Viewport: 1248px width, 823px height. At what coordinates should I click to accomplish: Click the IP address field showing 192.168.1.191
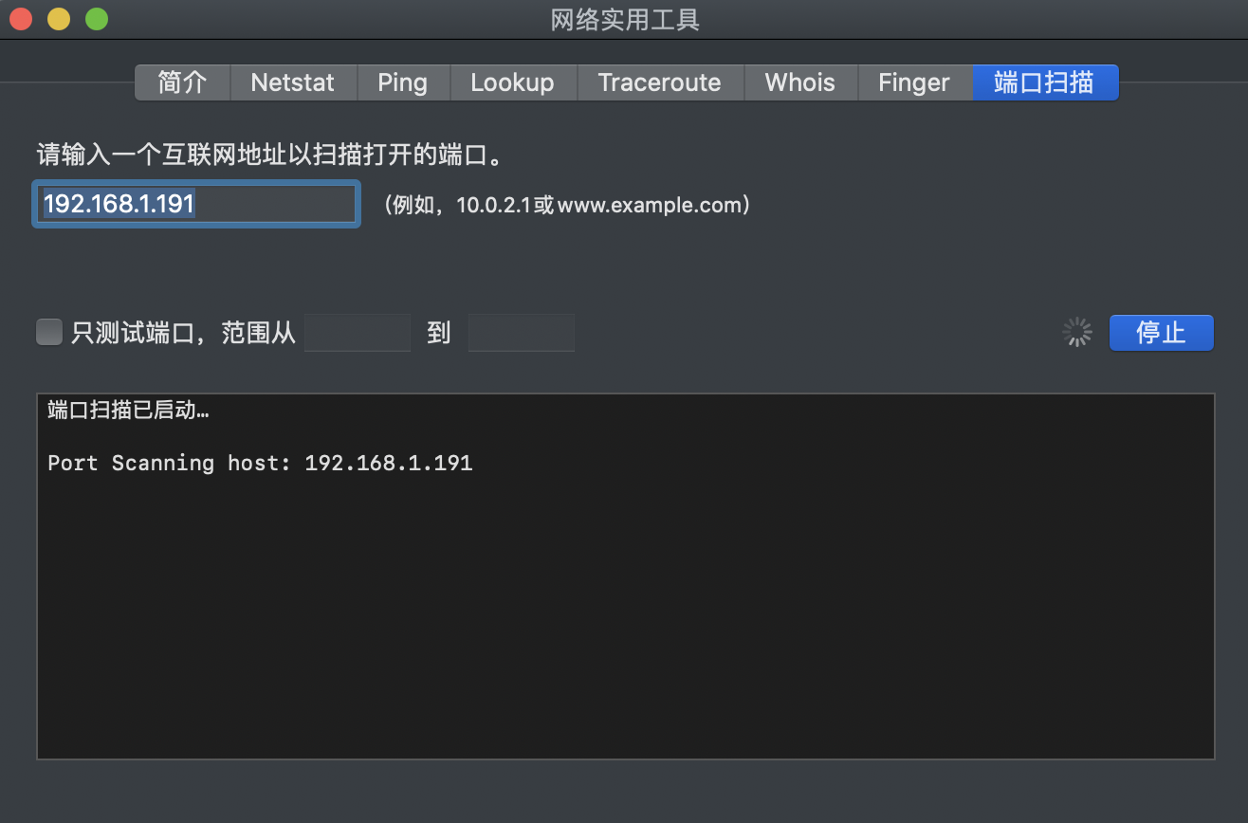click(195, 205)
